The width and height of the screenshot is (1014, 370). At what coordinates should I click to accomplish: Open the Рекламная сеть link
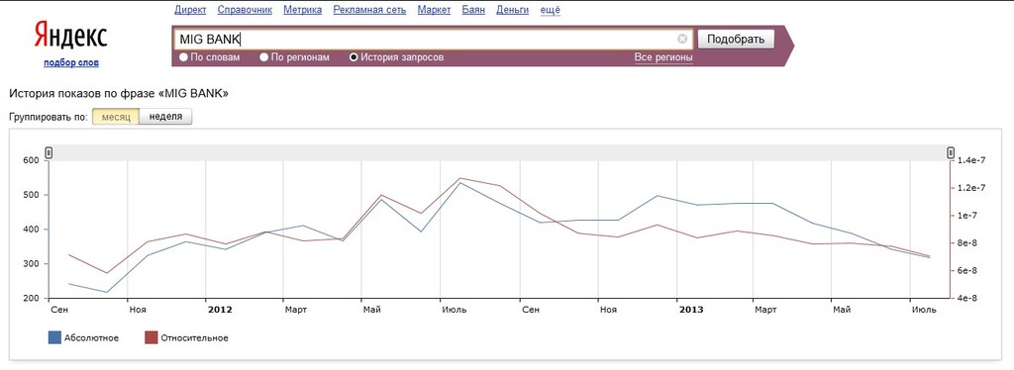click(370, 10)
